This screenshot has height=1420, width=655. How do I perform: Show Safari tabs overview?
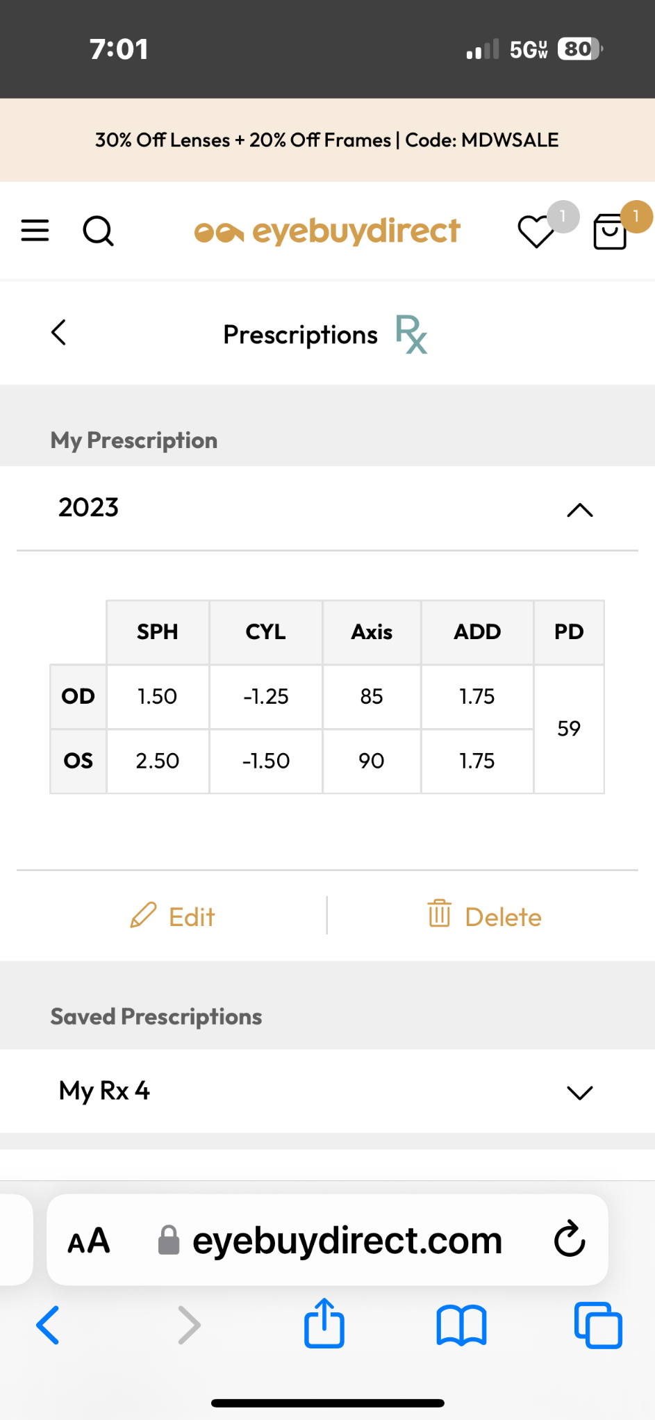(598, 1324)
